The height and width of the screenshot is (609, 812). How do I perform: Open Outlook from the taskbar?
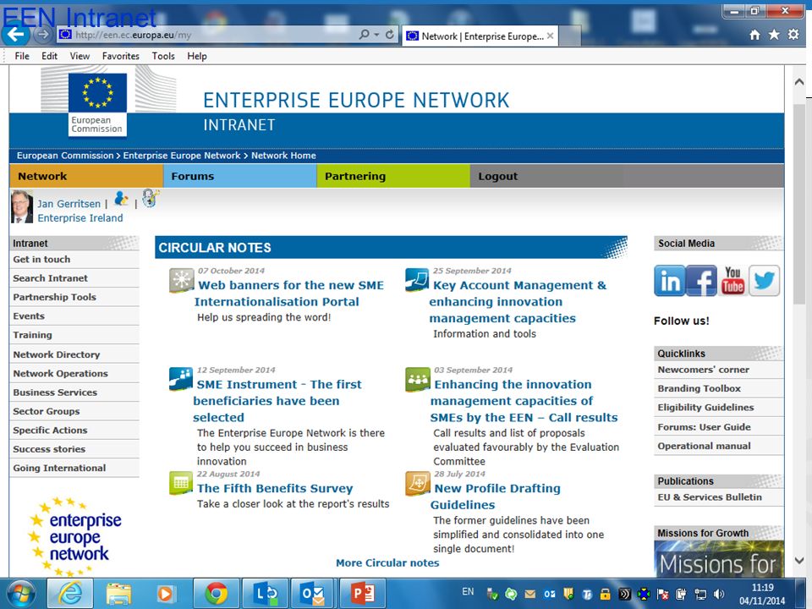pyautogui.click(x=313, y=594)
